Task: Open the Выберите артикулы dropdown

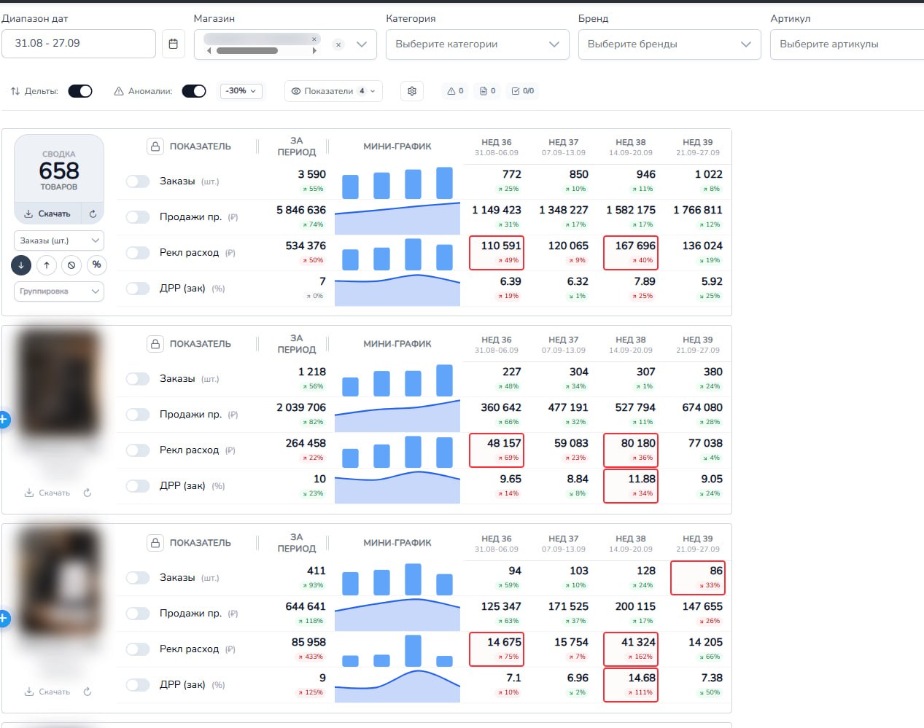Action: (847, 44)
